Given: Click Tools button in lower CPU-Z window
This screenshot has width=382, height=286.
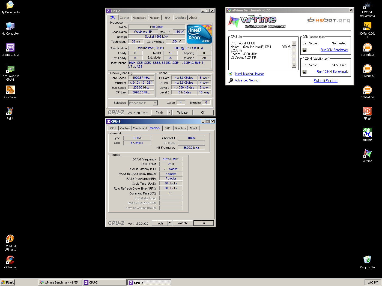Looking at the screenshot, I should (x=160, y=223).
